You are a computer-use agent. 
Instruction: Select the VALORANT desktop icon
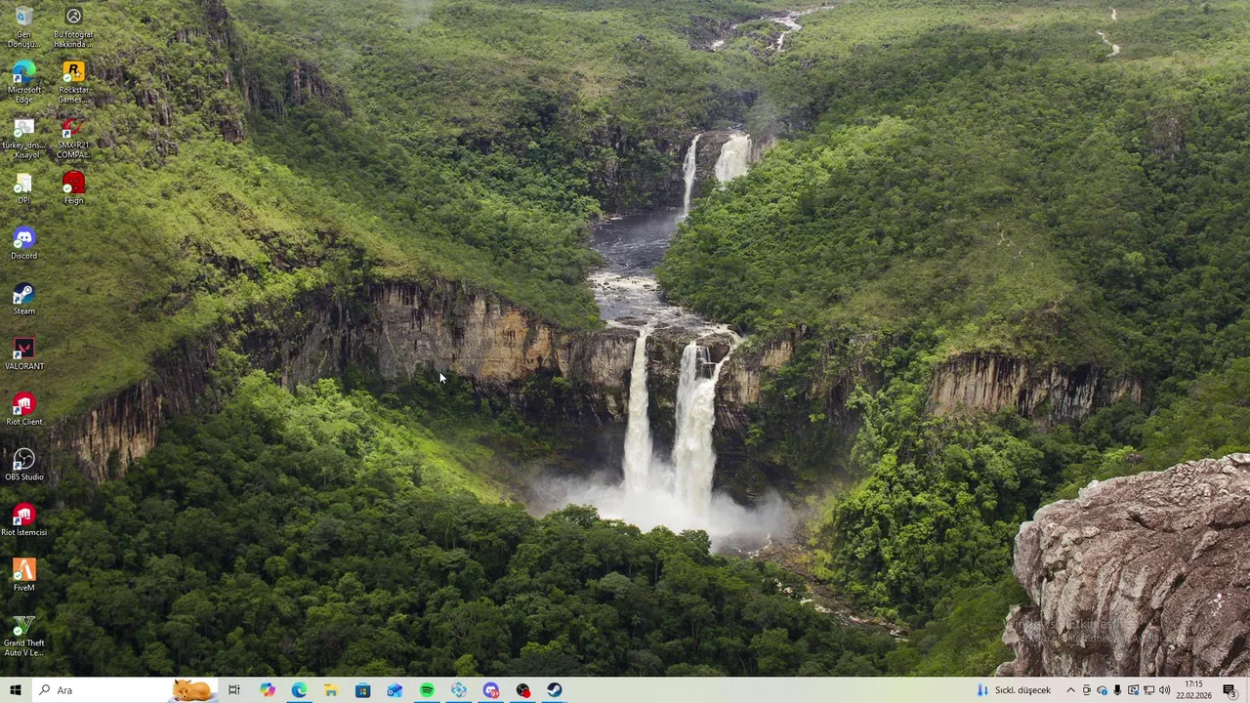pyautogui.click(x=23, y=354)
